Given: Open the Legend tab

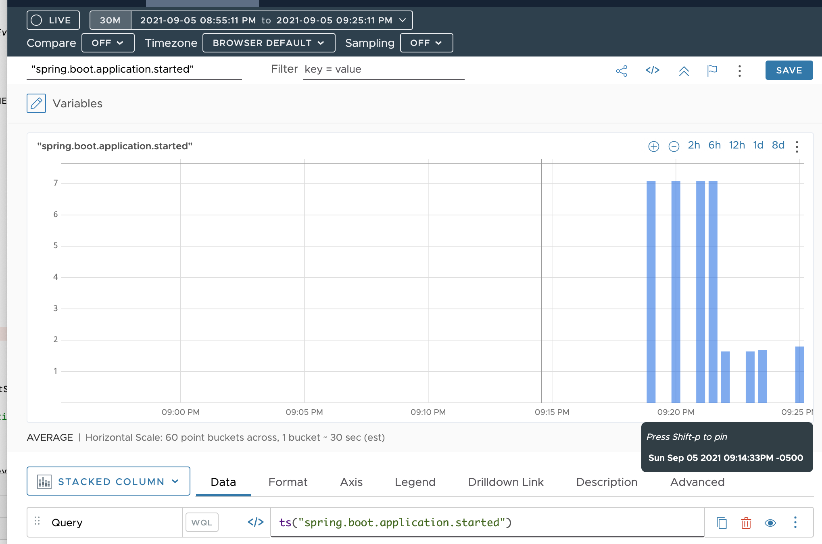Looking at the screenshot, I should click(x=415, y=482).
